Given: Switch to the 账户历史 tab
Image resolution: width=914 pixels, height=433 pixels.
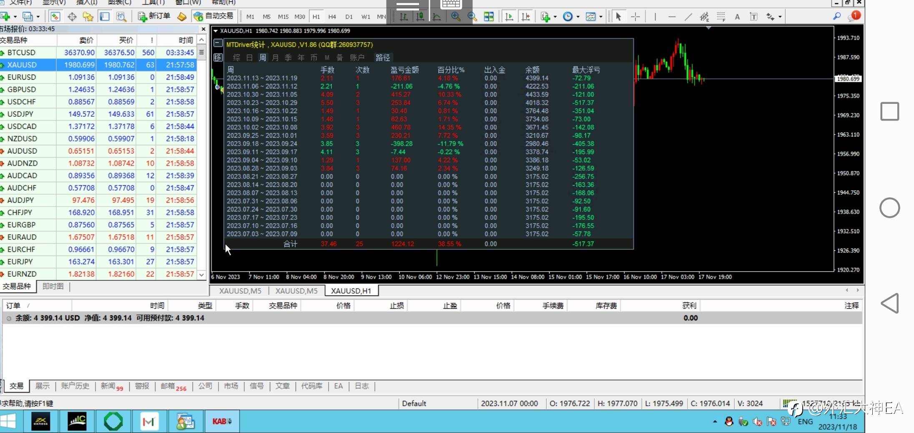Looking at the screenshot, I should (x=75, y=386).
